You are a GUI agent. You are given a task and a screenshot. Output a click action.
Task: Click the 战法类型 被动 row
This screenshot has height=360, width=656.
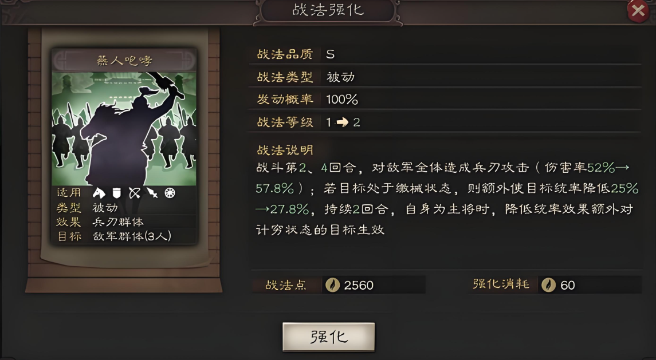pyautogui.click(x=445, y=77)
